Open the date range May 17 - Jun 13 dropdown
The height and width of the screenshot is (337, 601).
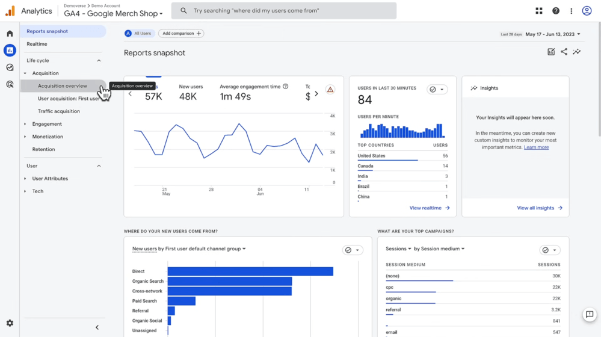552,34
